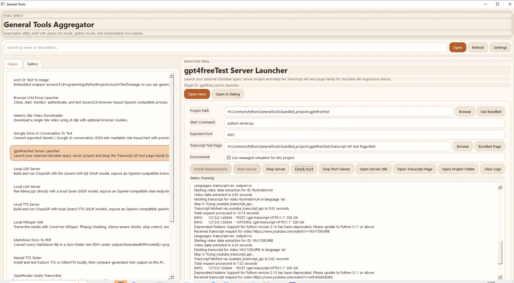
Task: Click Open Transcript Page
Action: point(415,169)
